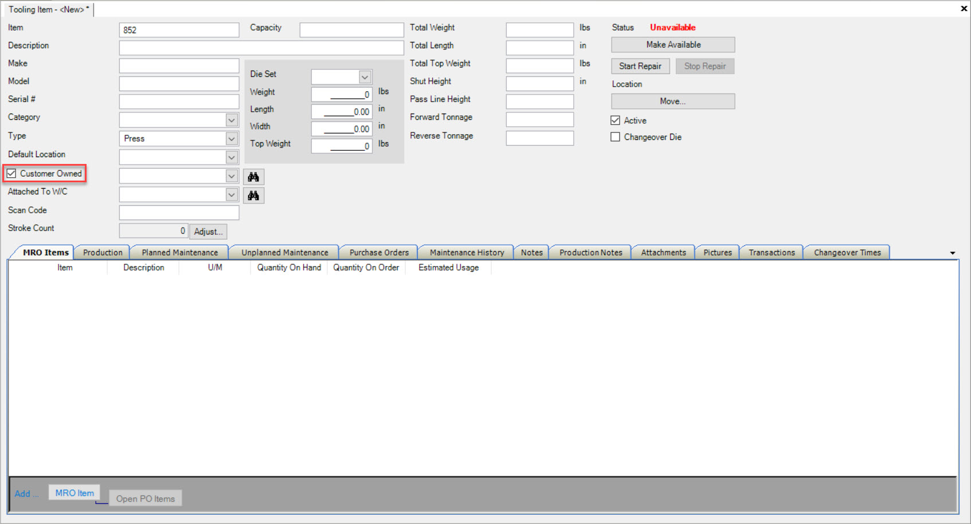The width and height of the screenshot is (971, 524).
Task: Click the Open PO Items button
Action: (146, 498)
